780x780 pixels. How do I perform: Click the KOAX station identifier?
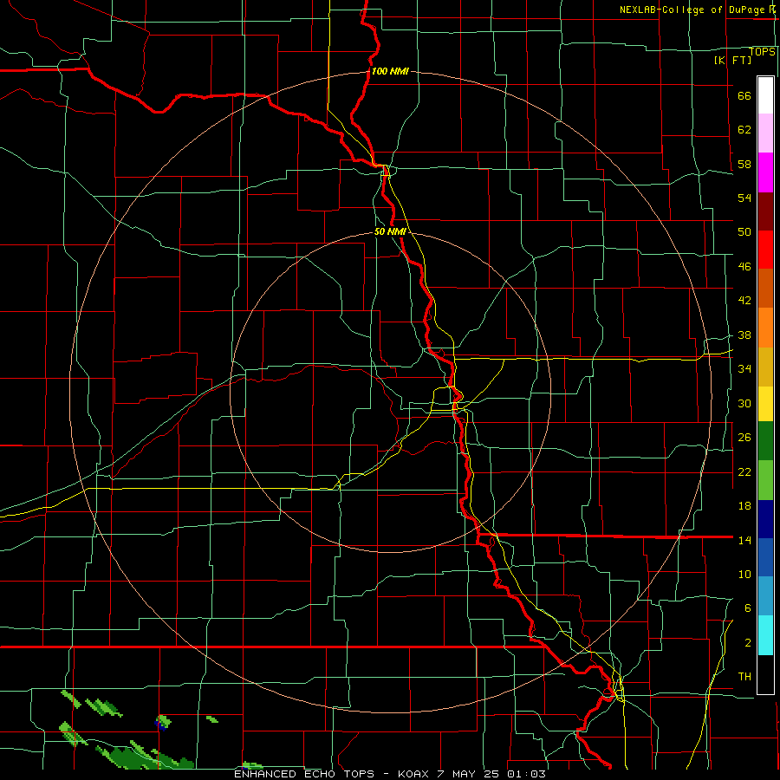coord(413,774)
